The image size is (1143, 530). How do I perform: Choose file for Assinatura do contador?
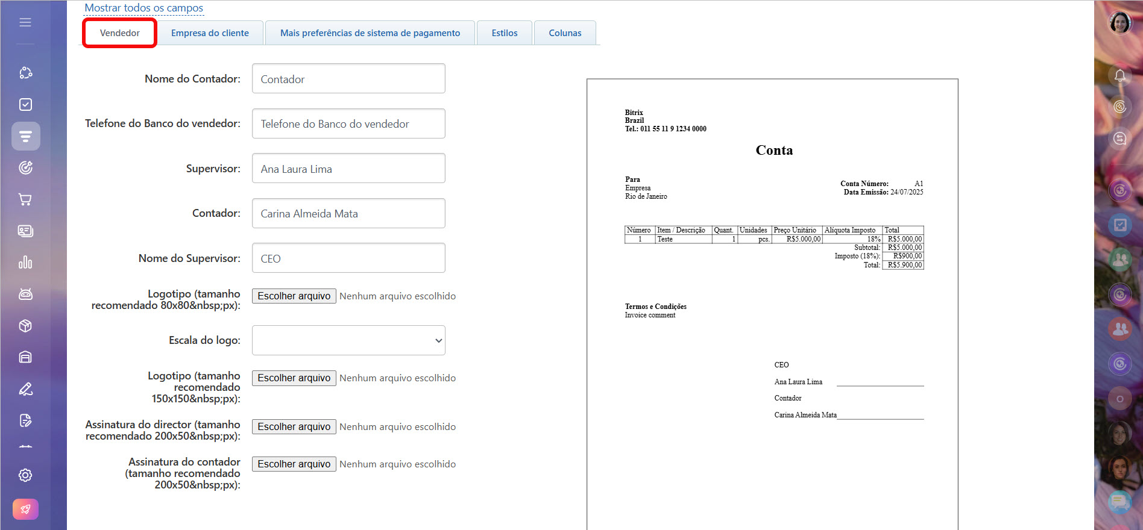[x=294, y=464]
